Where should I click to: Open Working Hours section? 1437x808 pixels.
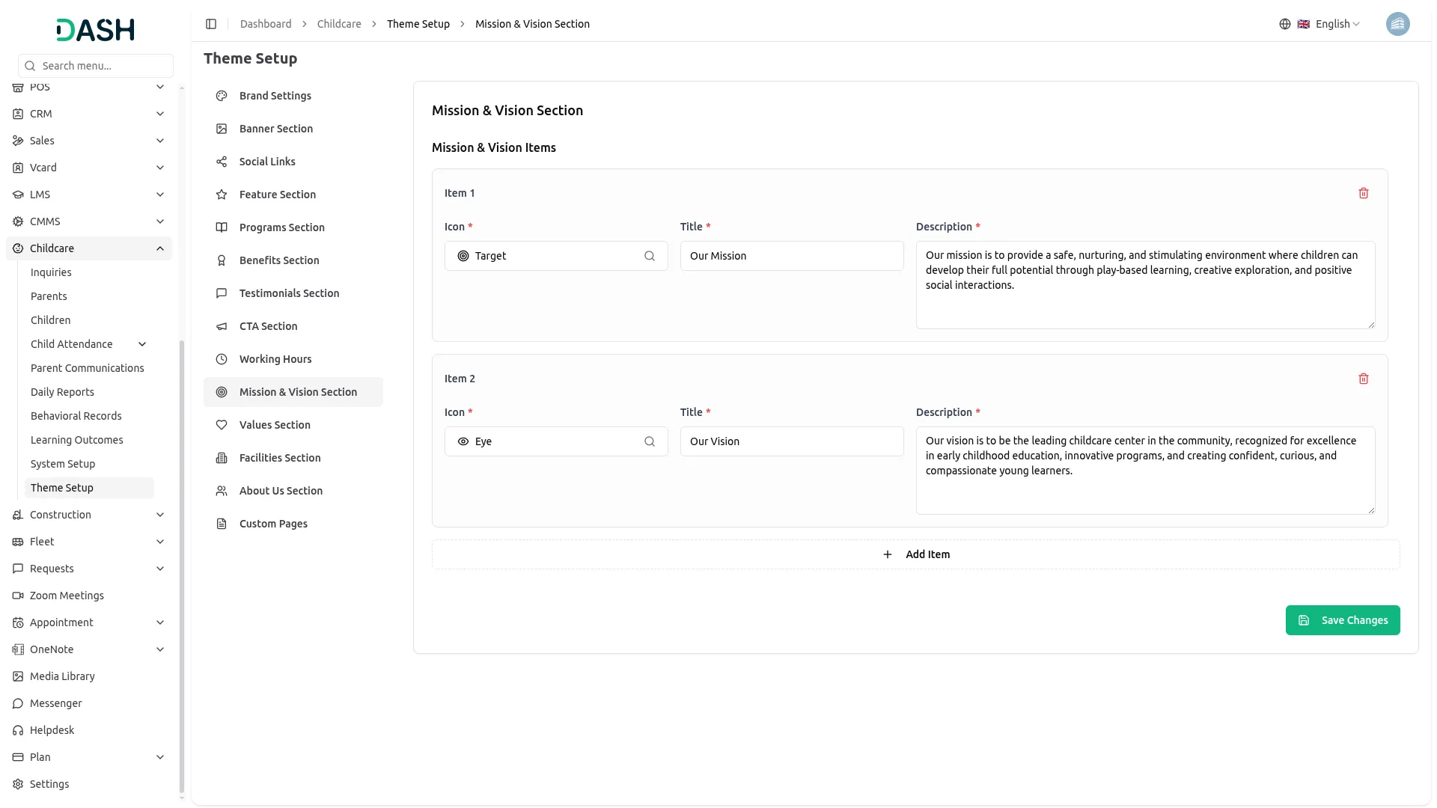(x=275, y=359)
